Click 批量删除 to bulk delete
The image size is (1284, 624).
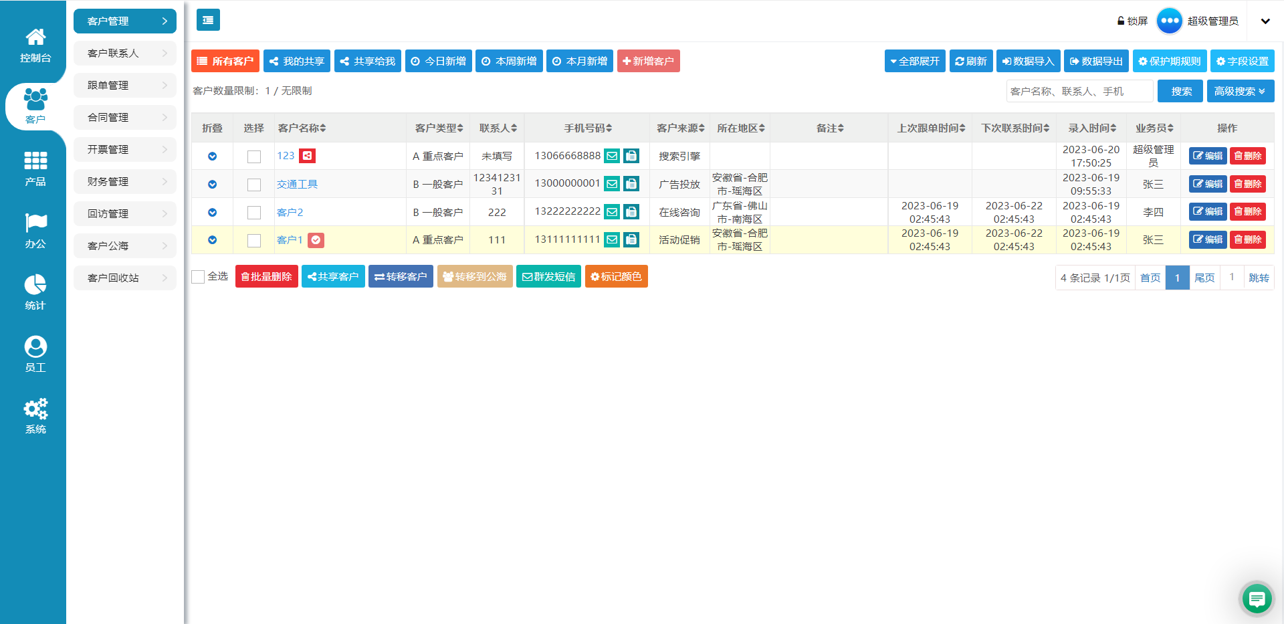pyautogui.click(x=267, y=276)
